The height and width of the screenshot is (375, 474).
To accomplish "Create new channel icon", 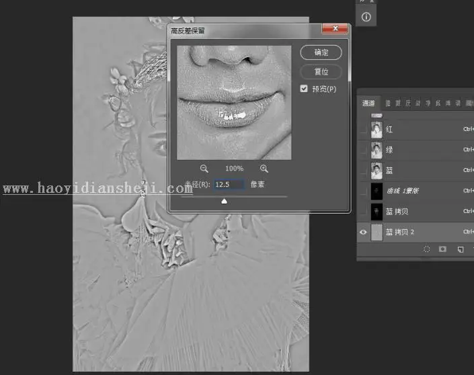I will click(x=461, y=249).
